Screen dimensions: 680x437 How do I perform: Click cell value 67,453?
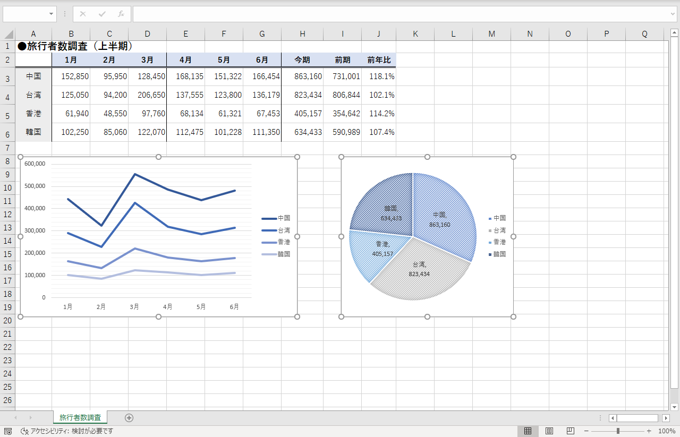pos(262,114)
